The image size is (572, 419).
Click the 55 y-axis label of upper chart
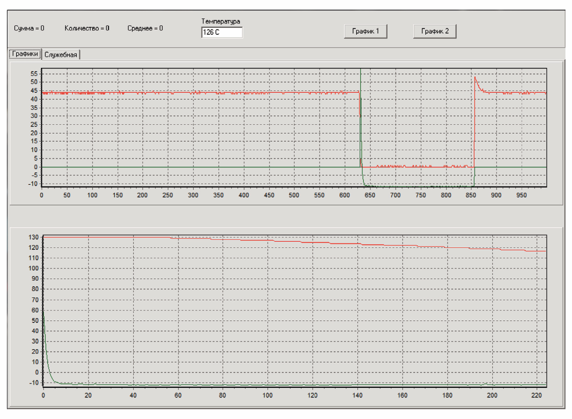[34, 73]
